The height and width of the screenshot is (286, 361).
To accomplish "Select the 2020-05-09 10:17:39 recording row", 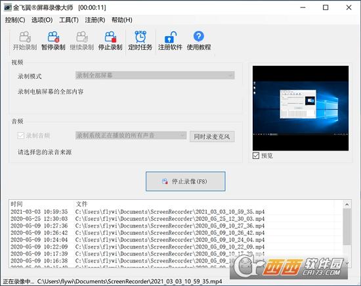I will 176,254.
